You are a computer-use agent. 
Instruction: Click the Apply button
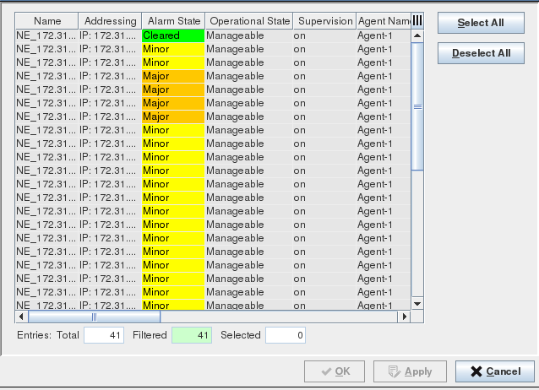click(x=409, y=371)
